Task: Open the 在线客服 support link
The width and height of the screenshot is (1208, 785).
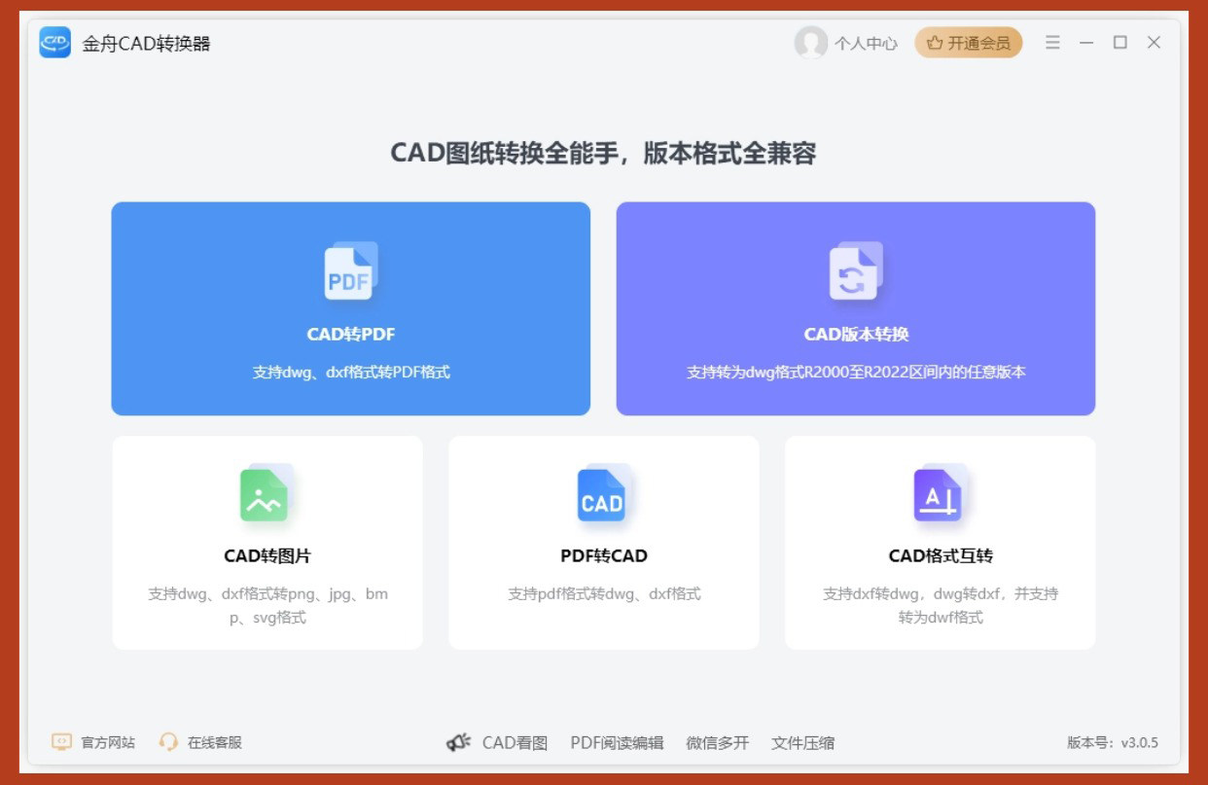Action: (x=215, y=742)
